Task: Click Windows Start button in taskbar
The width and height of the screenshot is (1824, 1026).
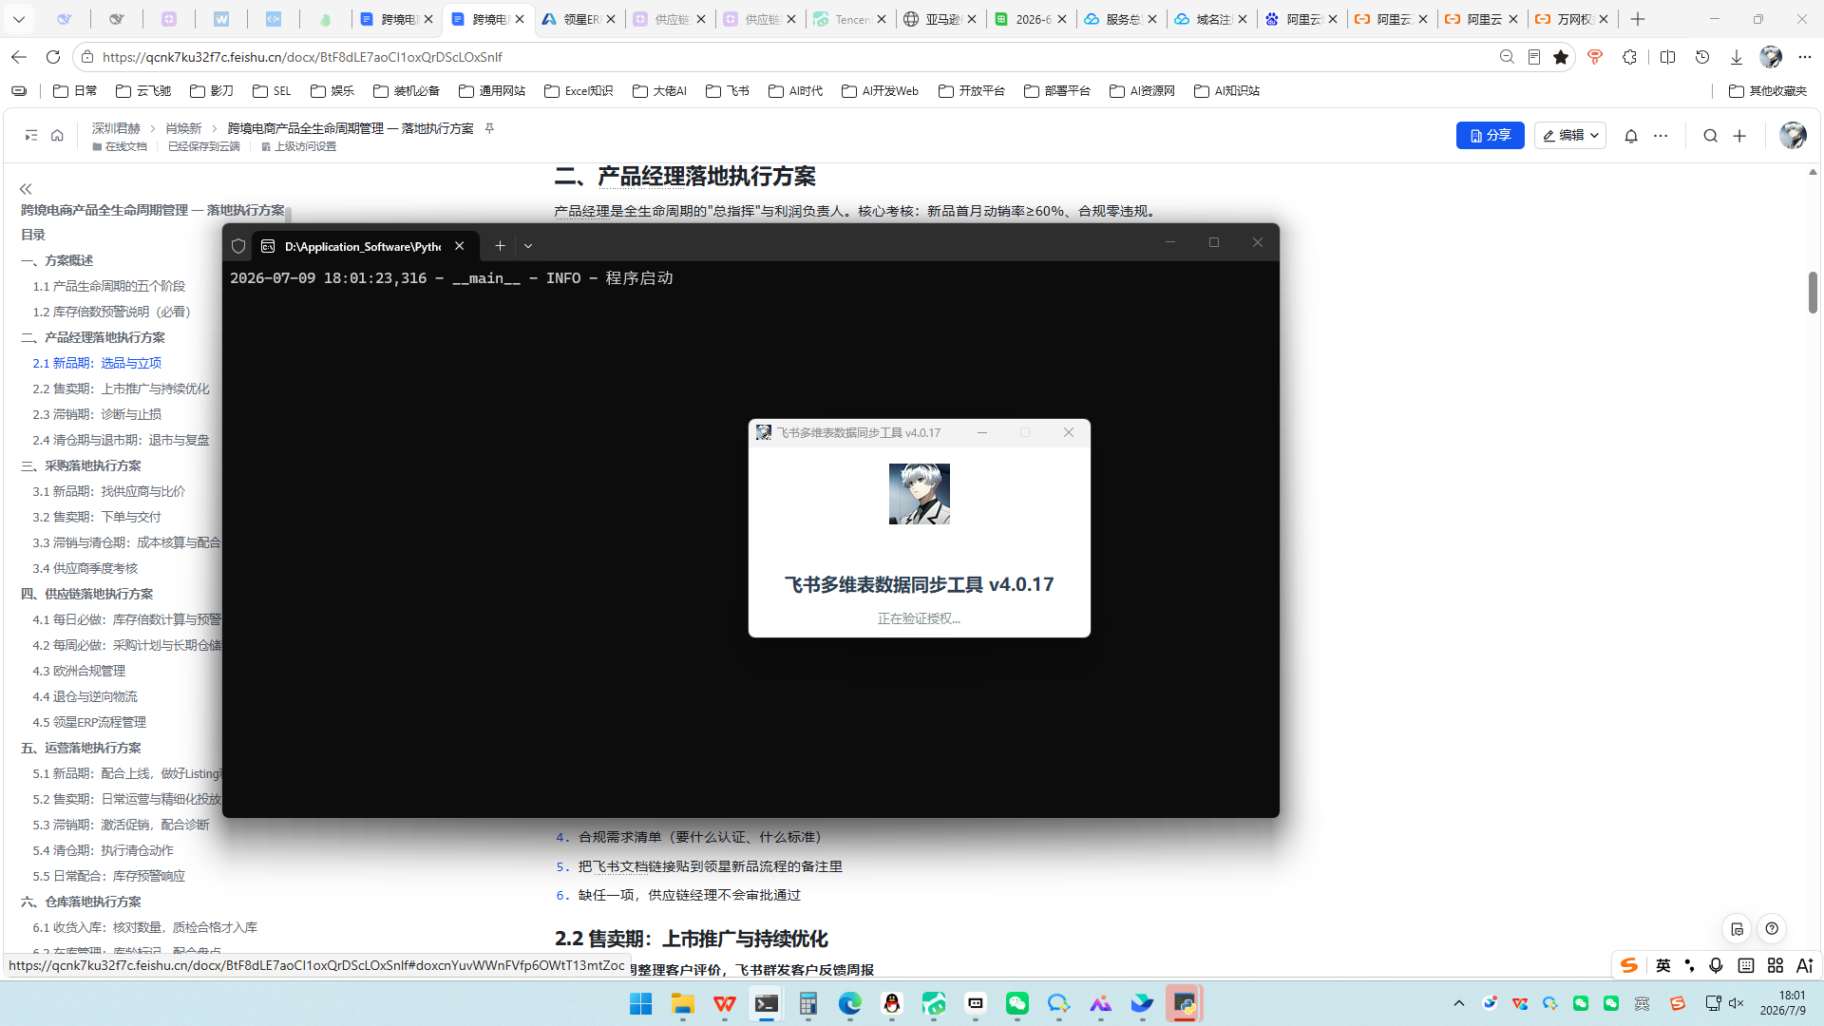Action: tap(640, 1003)
